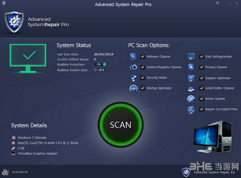Click the disc icon beside version number
241x178 pixels.
[5, 172]
